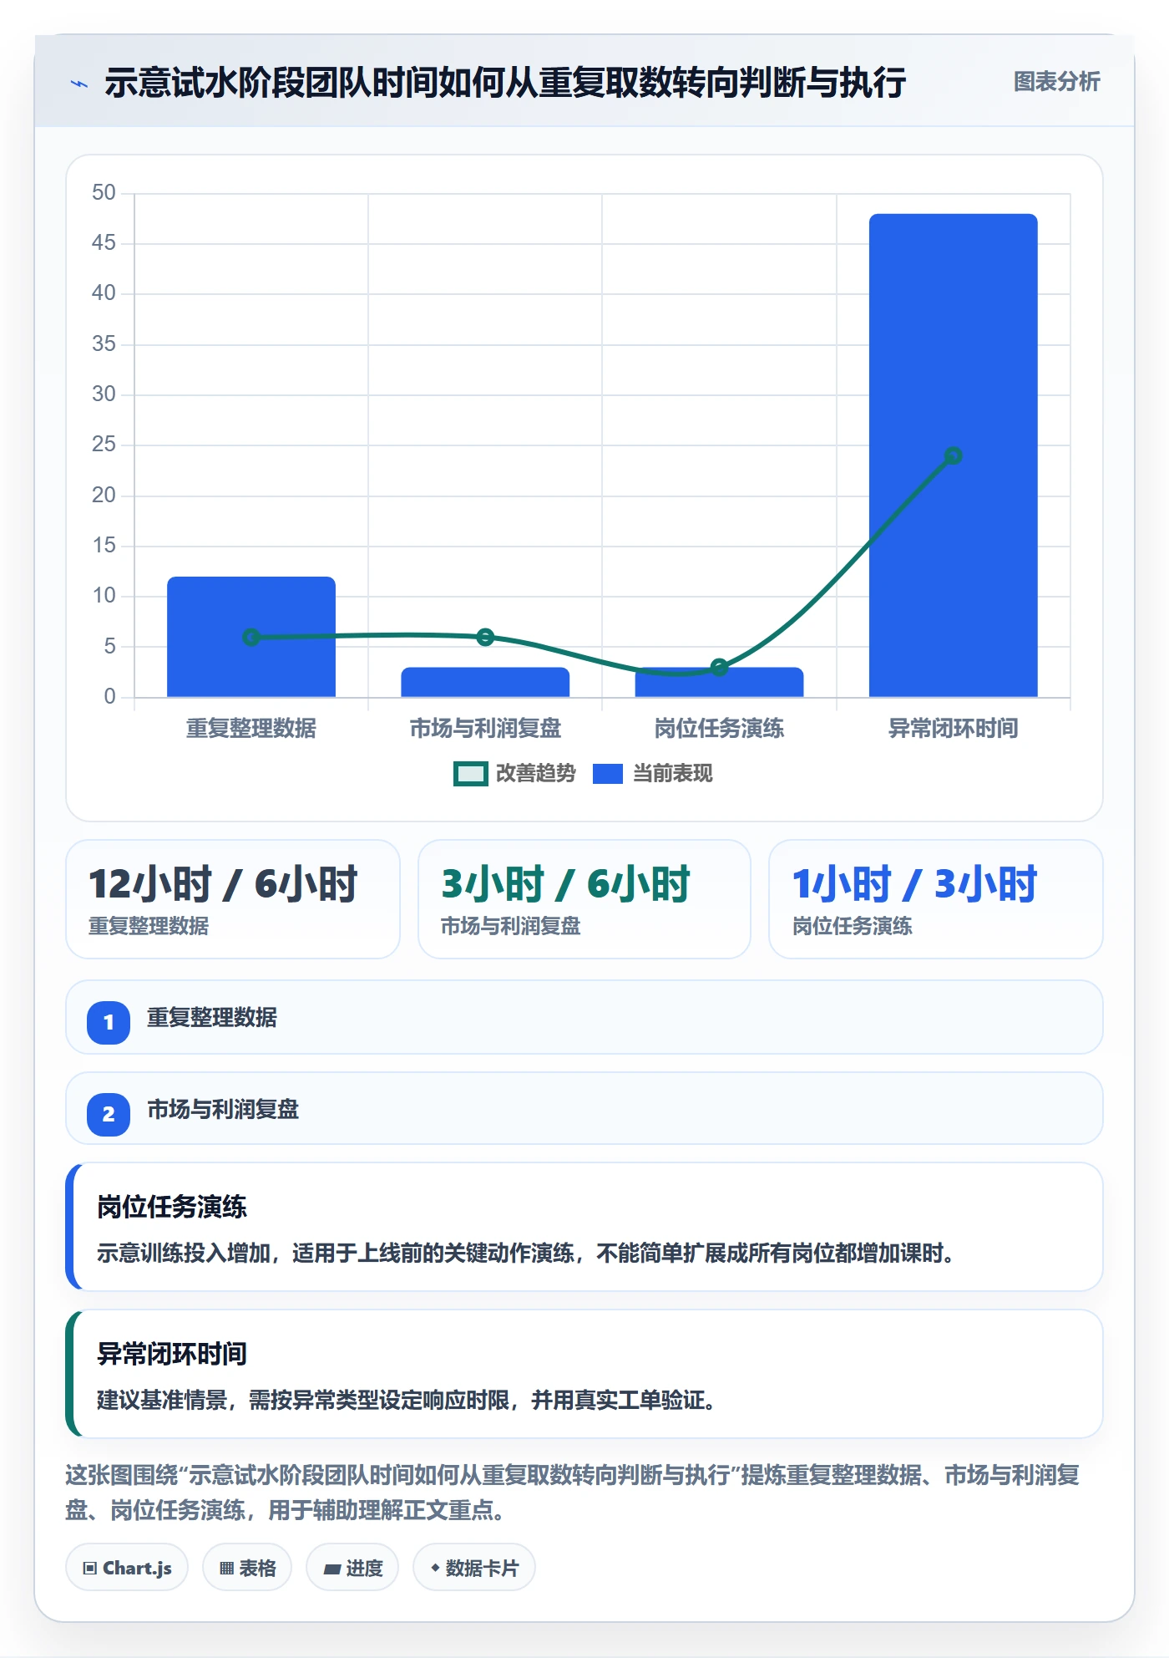This screenshot has height=1658, width=1169.
Task: Click the 市场与利润复盘 axis label
Action: click(485, 729)
